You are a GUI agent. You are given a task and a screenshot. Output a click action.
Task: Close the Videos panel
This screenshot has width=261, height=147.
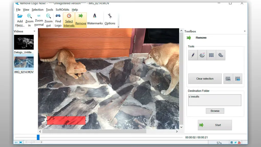point(35,31)
